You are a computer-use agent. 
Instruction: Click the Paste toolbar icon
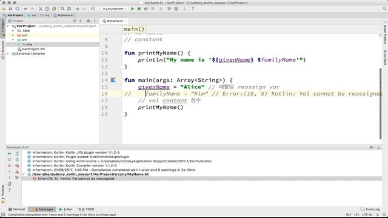[x=54, y=8]
